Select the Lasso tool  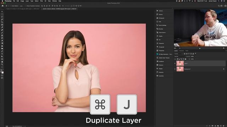[2, 17]
